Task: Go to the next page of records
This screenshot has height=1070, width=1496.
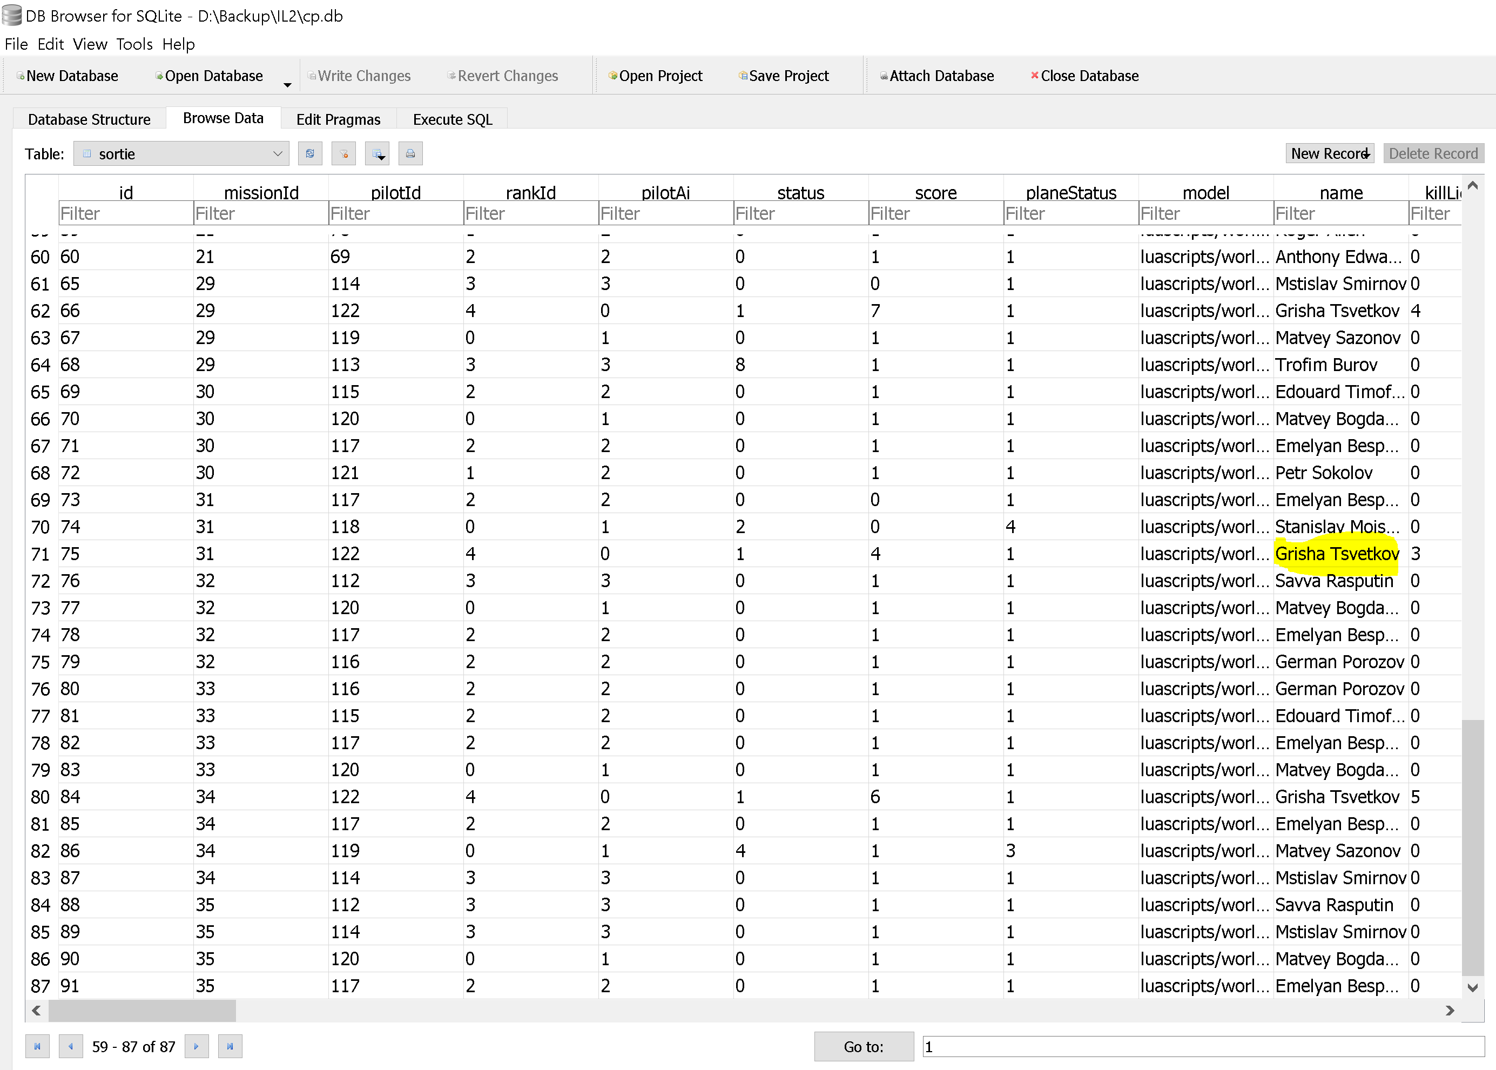Action: click(196, 1046)
